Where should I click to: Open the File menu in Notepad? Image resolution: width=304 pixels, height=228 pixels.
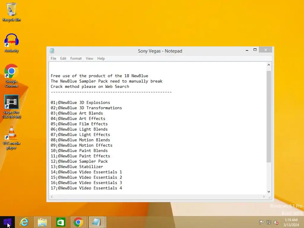53,58
